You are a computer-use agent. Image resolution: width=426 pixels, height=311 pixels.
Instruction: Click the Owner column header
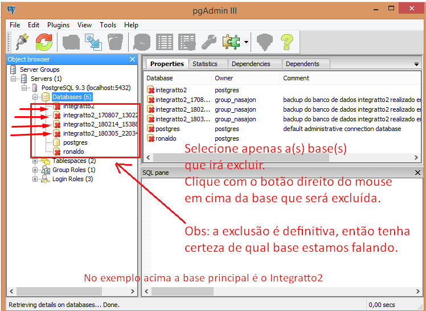(x=224, y=78)
